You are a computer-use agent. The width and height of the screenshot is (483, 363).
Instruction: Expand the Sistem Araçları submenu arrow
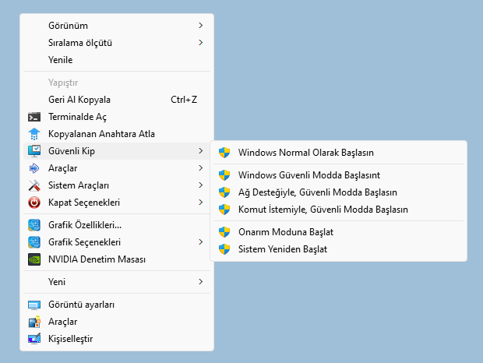(201, 185)
